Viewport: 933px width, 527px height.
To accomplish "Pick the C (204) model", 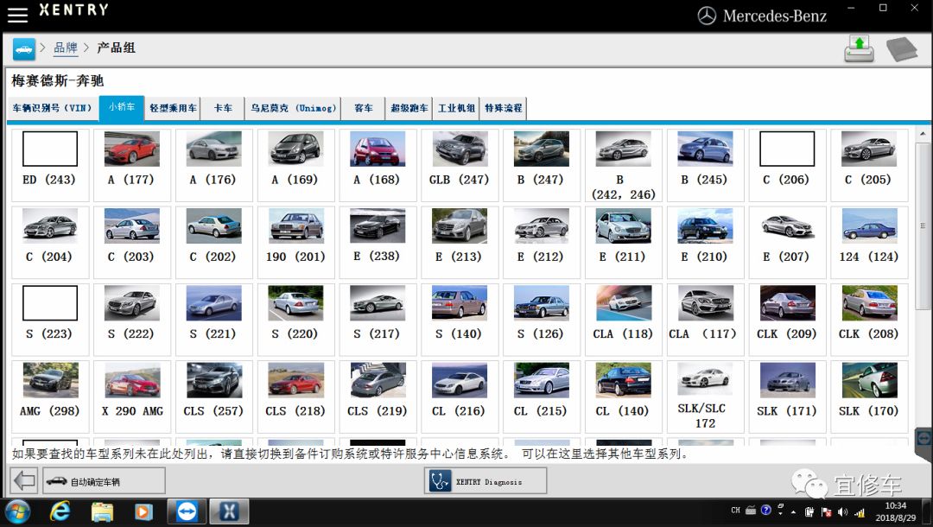I will coord(50,242).
